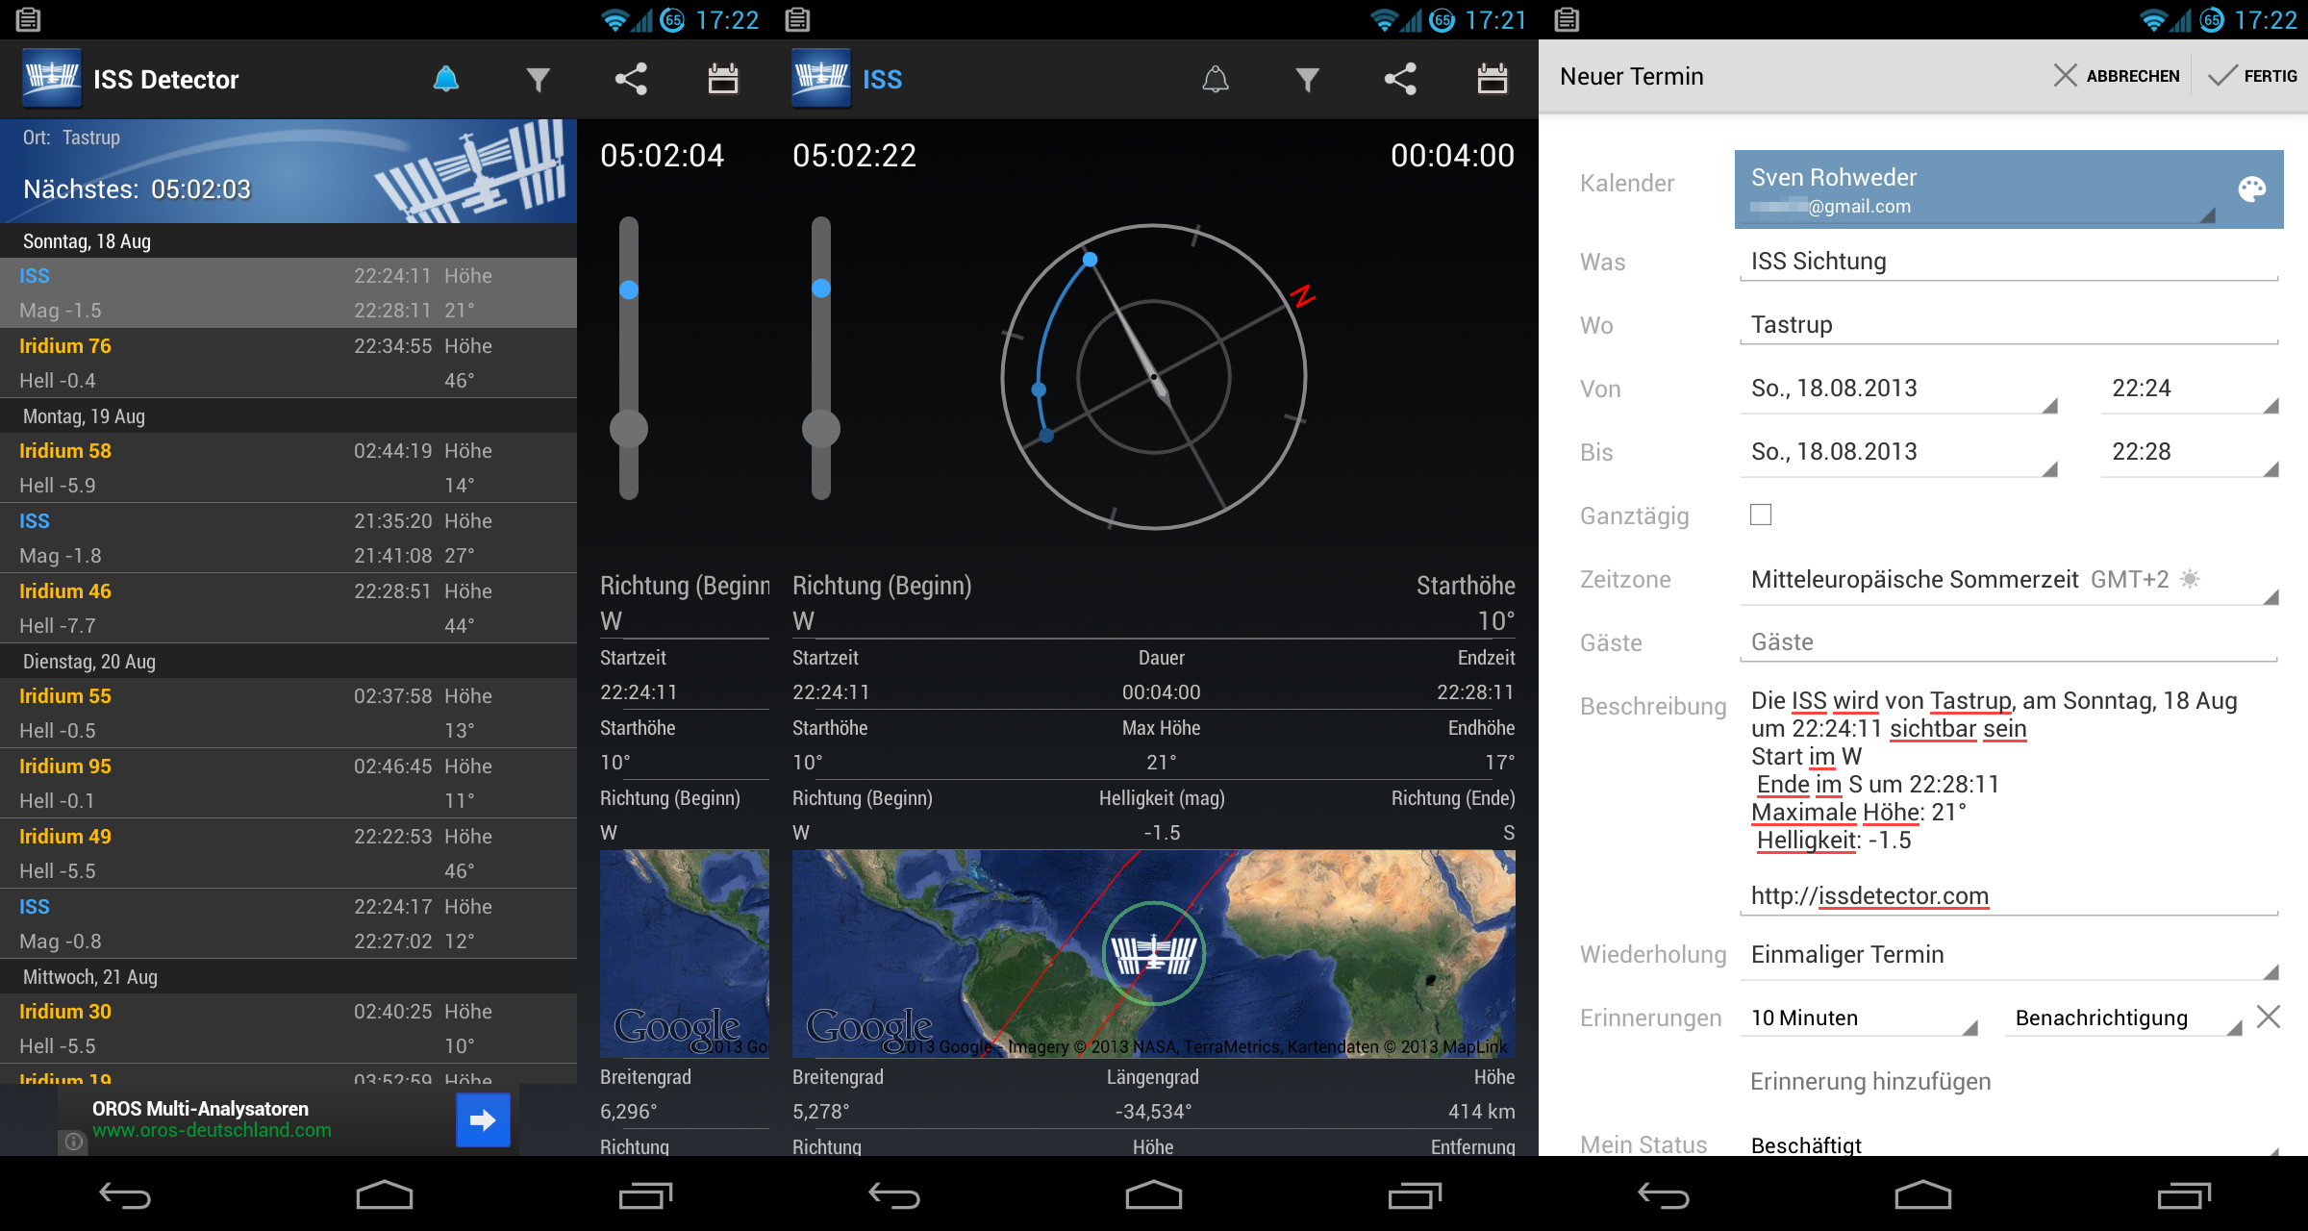Tap the share icon in ISS Detector toolbar
Viewport: 2308px width, 1231px height.
pyautogui.click(x=631, y=79)
